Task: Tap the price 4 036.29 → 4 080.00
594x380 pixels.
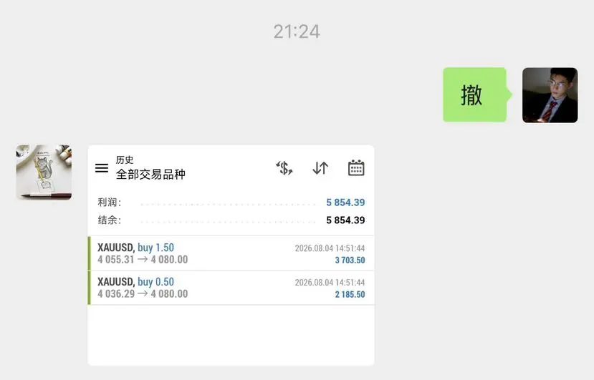Action: click(143, 293)
